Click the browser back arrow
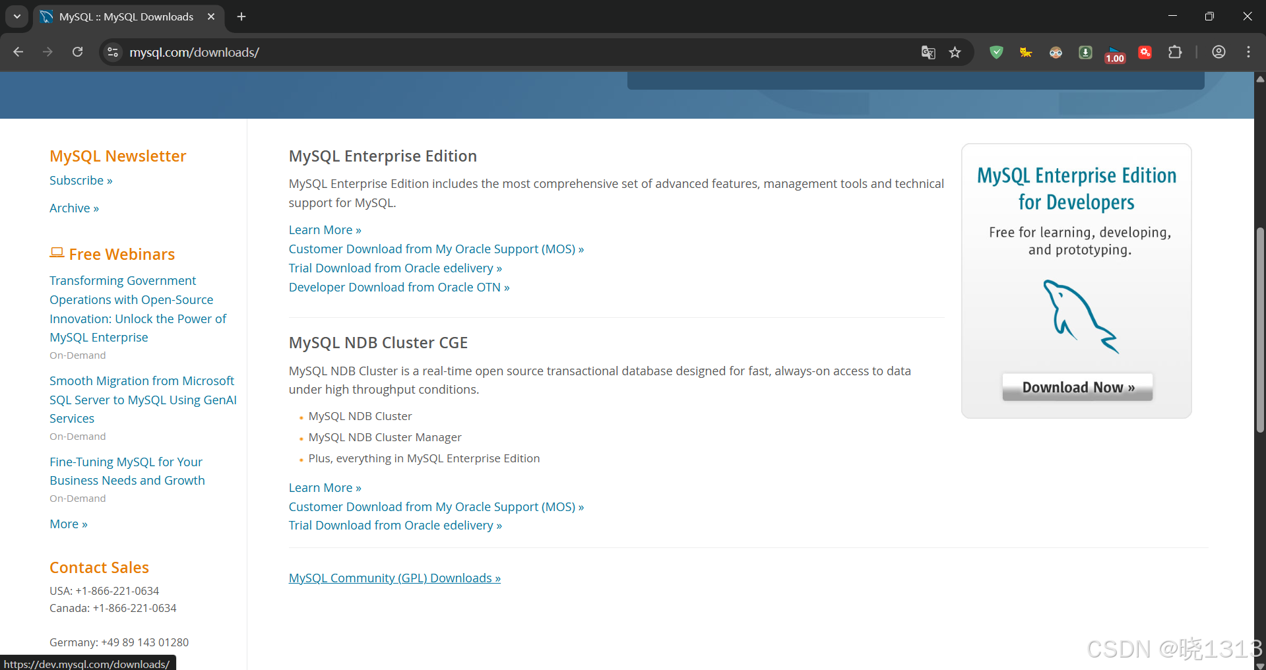 point(18,52)
